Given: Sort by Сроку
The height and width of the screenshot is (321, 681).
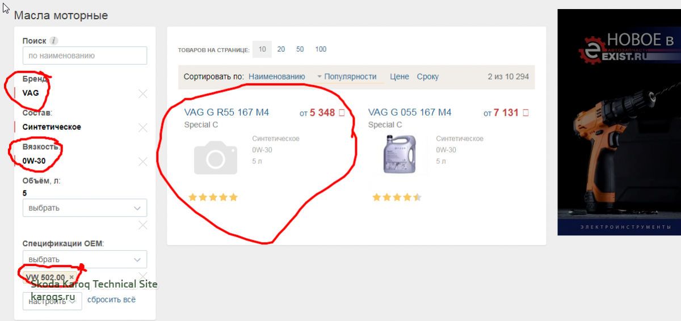Looking at the screenshot, I should click(x=428, y=77).
